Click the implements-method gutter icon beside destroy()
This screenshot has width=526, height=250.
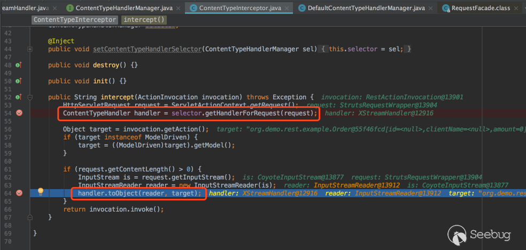19,65
